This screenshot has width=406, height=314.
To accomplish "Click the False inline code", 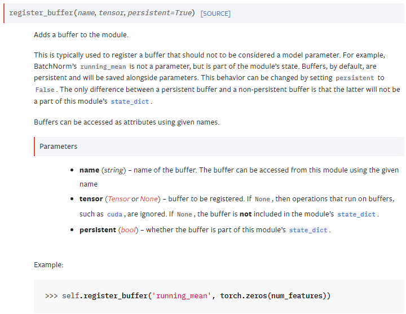I will click(x=45, y=90).
